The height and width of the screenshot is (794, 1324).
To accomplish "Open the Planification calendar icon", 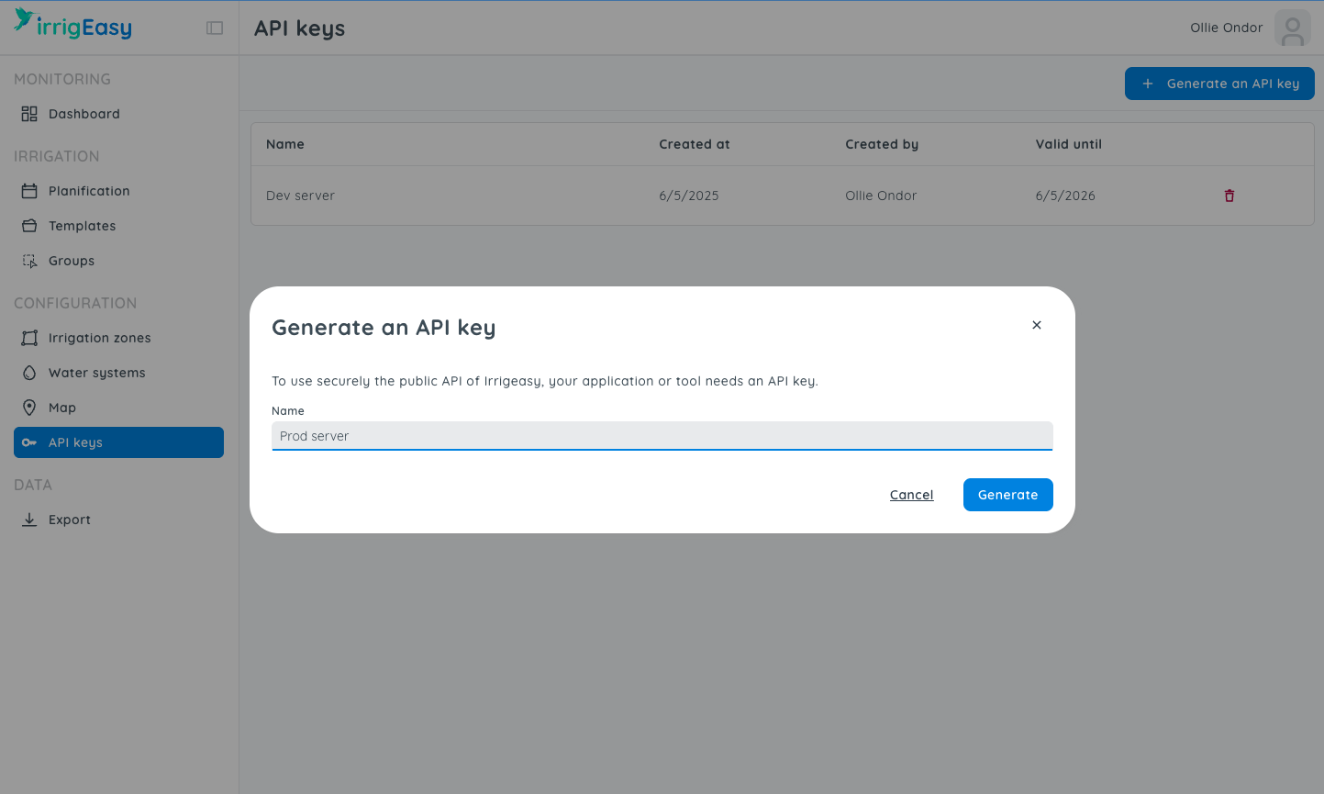I will [x=29, y=190].
